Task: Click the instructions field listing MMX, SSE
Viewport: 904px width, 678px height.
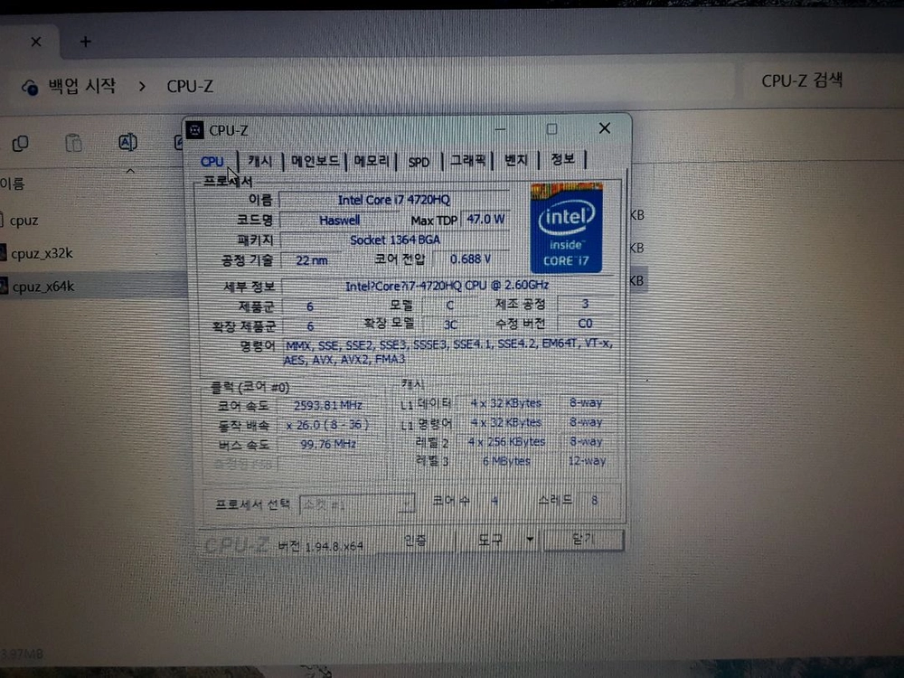Action: tap(448, 352)
